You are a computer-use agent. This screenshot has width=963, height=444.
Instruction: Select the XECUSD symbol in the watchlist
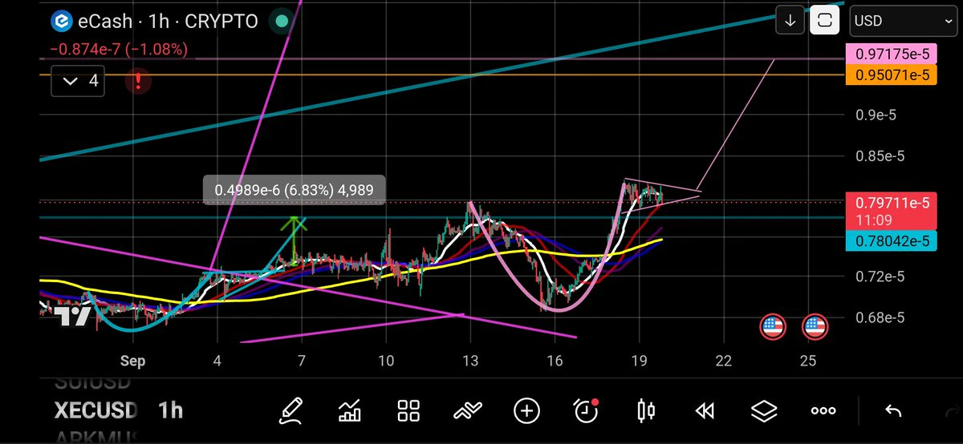click(x=95, y=411)
